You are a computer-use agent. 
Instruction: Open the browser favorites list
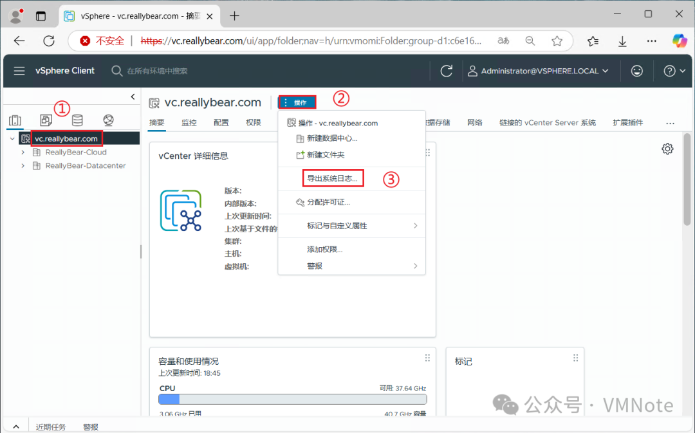pyautogui.click(x=593, y=41)
